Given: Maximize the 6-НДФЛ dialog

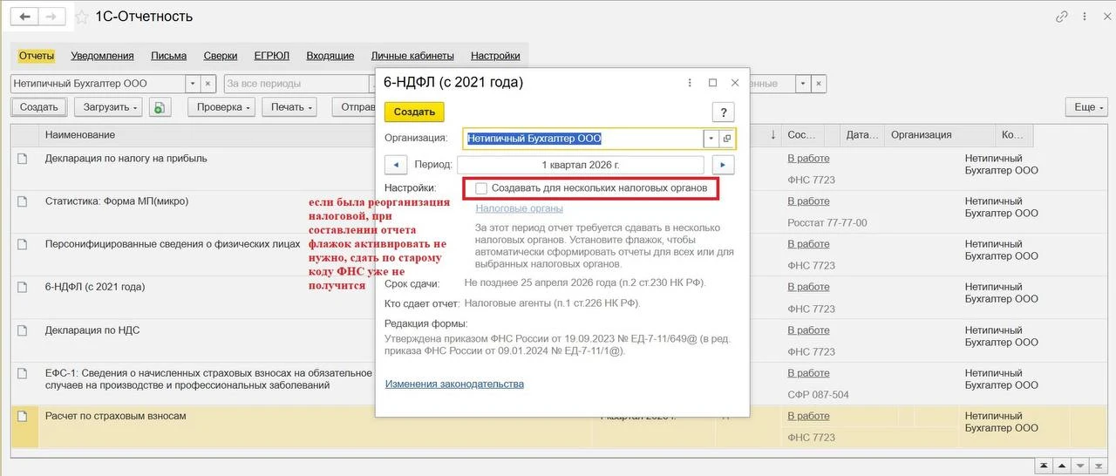Looking at the screenshot, I should (712, 83).
